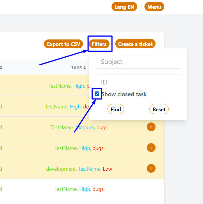This screenshot has height=204, width=203.
Task: Click the sort arrows at the far-left column header
Action: [1, 68]
